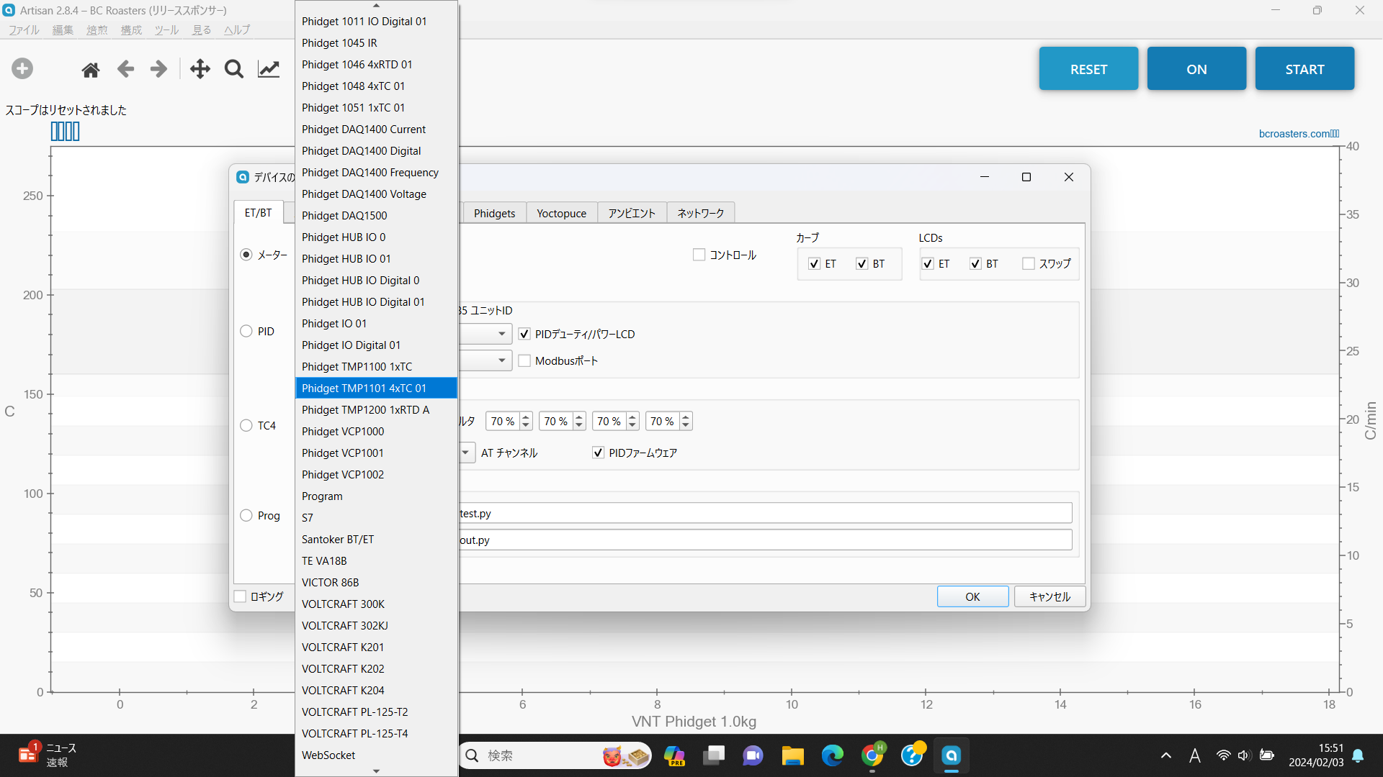Check battery status in system tray
This screenshot has height=777, width=1383.
1267,755
